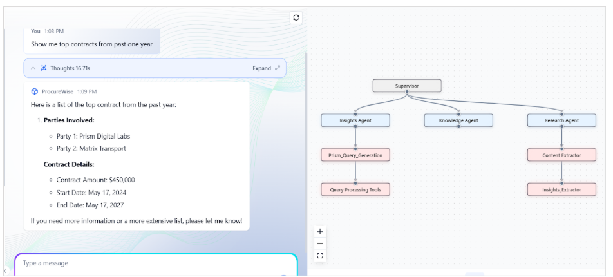
Task: Click the expand arrows icon beside Expand
Action: click(278, 68)
